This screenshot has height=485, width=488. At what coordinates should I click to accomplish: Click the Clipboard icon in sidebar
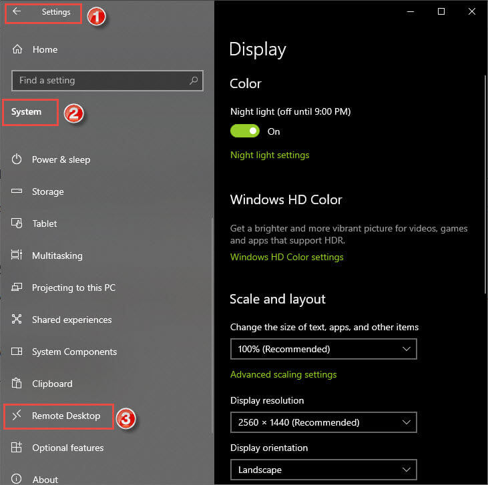(x=17, y=384)
